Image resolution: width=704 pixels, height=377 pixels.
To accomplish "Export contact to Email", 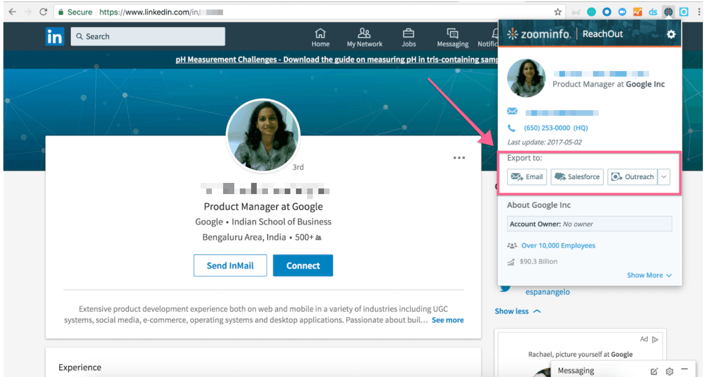I will click(527, 177).
